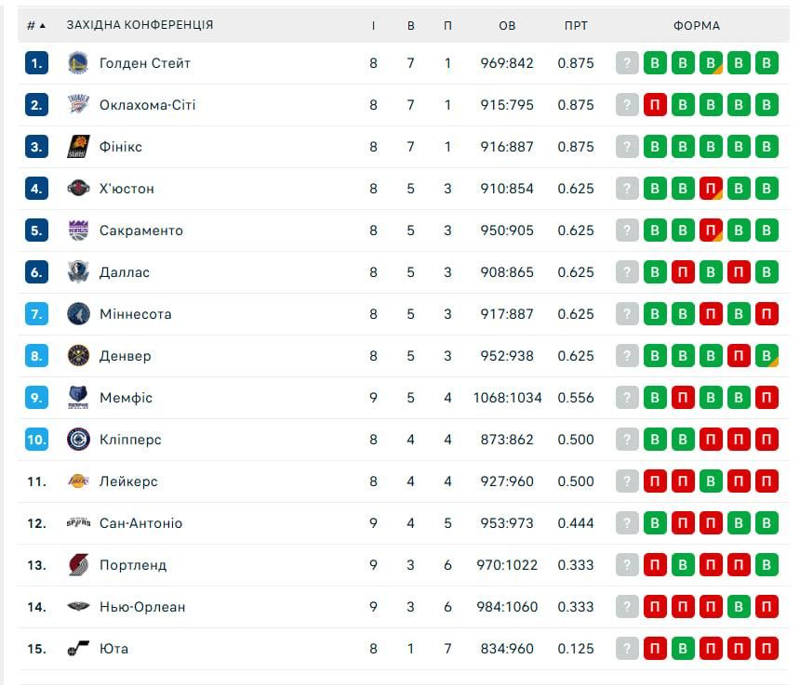Click the Minnesota Timberwolves logo
This screenshot has height=685, width=800.
[78, 314]
